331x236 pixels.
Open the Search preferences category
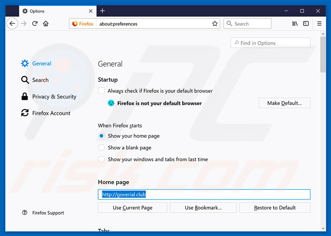tap(35, 80)
